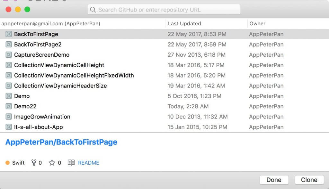Screen dimensions: 329x189
Task: Click the fork count icon
Action: tap(33, 163)
